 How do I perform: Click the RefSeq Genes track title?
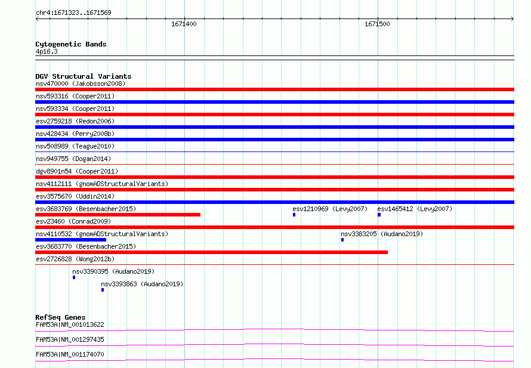pyautogui.click(x=60, y=317)
